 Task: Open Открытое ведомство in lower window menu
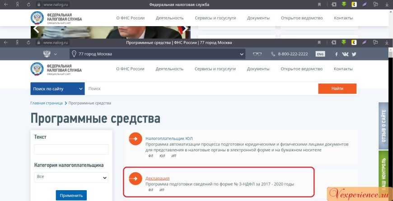click(x=301, y=69)
